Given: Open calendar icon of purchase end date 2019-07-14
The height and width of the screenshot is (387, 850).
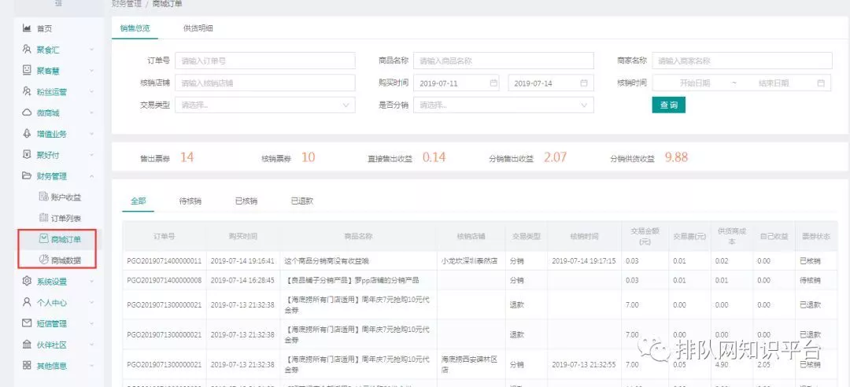Looking at the screenshot, I should point(584,83).
